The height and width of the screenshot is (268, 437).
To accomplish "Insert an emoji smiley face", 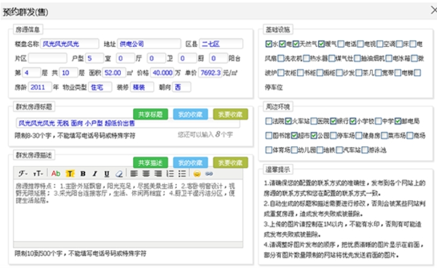I will [x=197, y=174].
